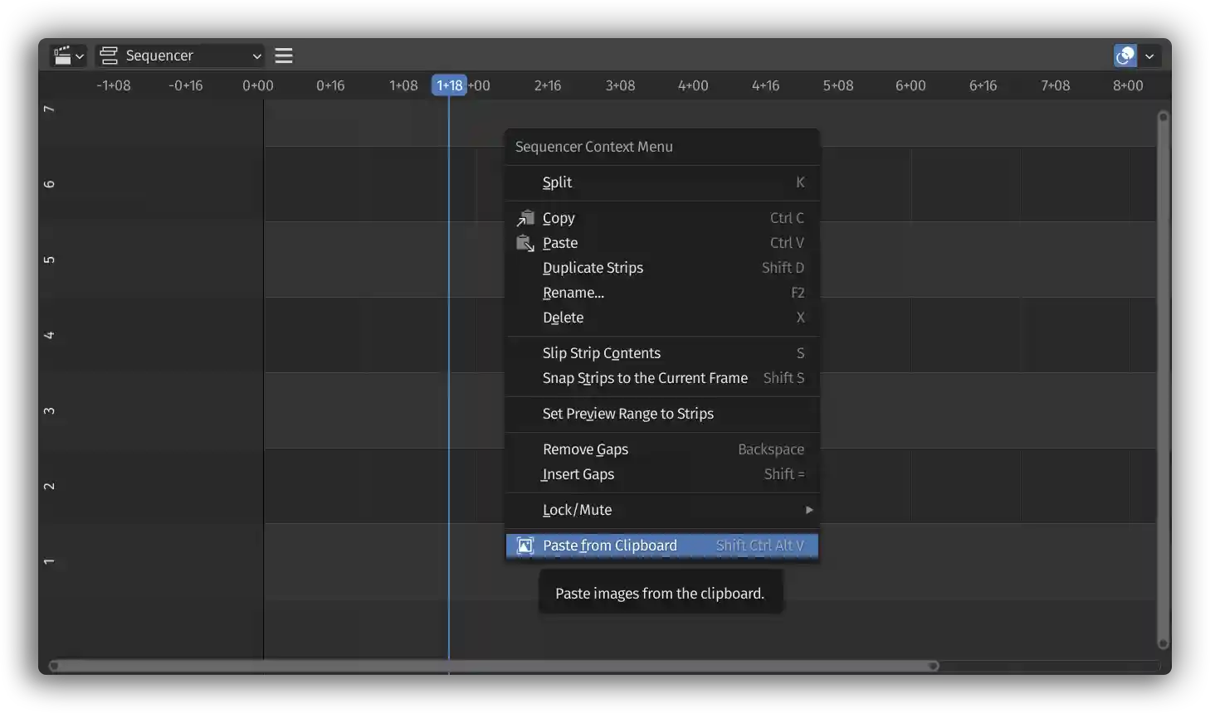Toggle the sequencer overlays button
The height and width of the screenshot is (713, 1210).
click(x=1124, y=56)
